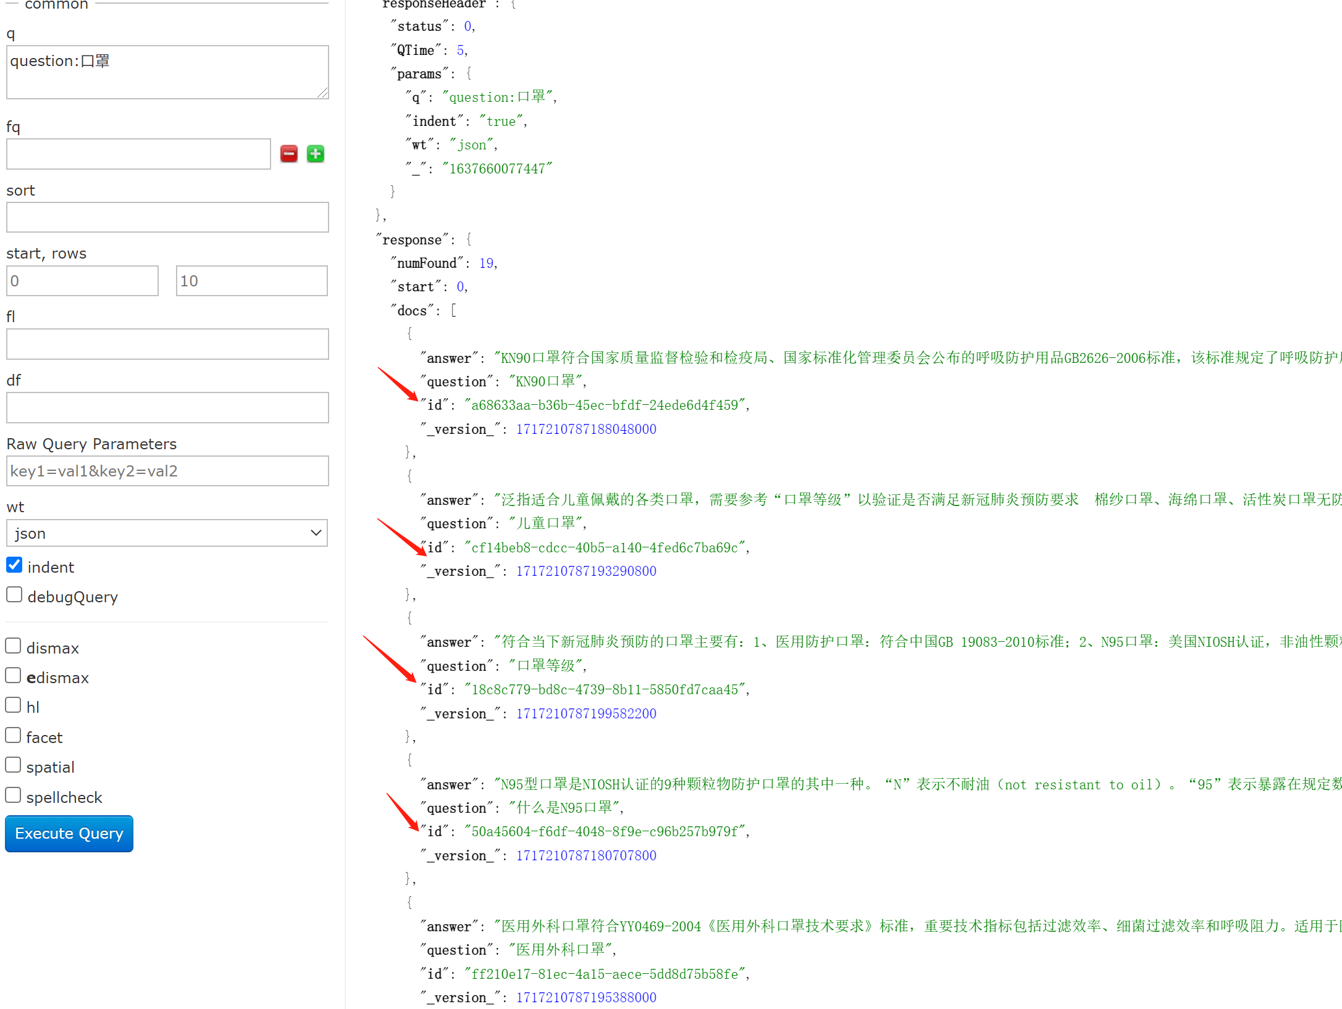
Task: Click the id 18c8c779-bd8c-4739-8b11-5850fd7caa45
Action: 605,690
